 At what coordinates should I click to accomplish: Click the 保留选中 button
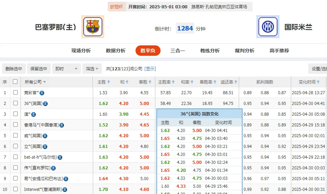[x=39, y=69]
